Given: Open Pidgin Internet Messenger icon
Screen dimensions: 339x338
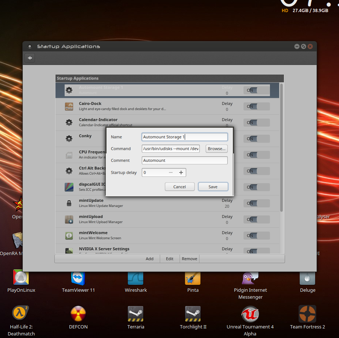Looking at the screenshot, I should pos(250,278).
